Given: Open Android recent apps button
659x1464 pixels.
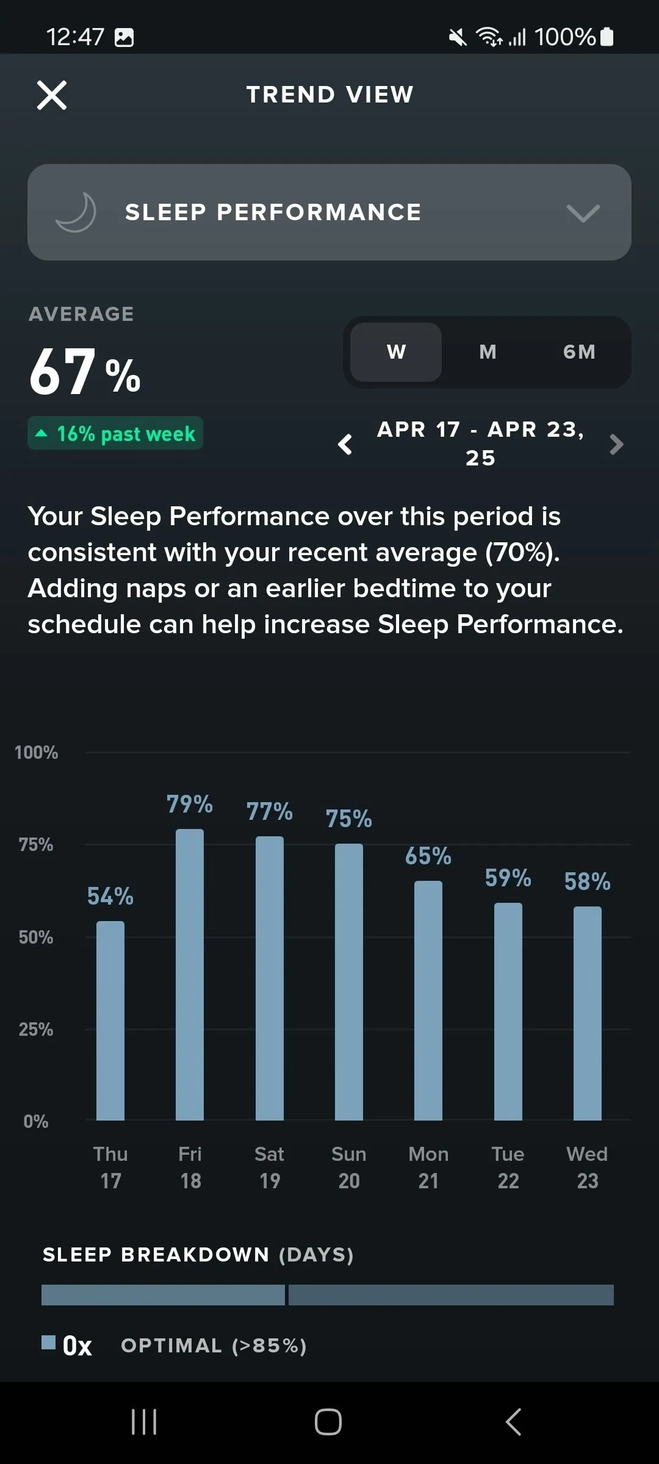Looking at the screenshot, I should pyautogui.click(x=144, y=1422).
